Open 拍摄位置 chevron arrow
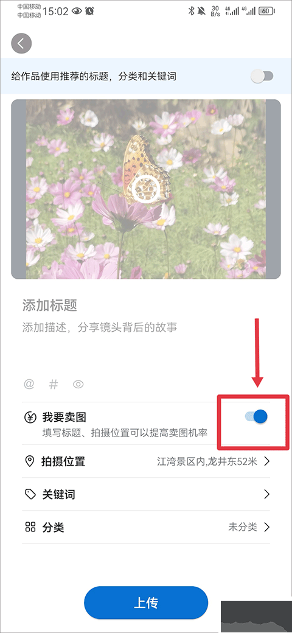 tap(266, 461)
